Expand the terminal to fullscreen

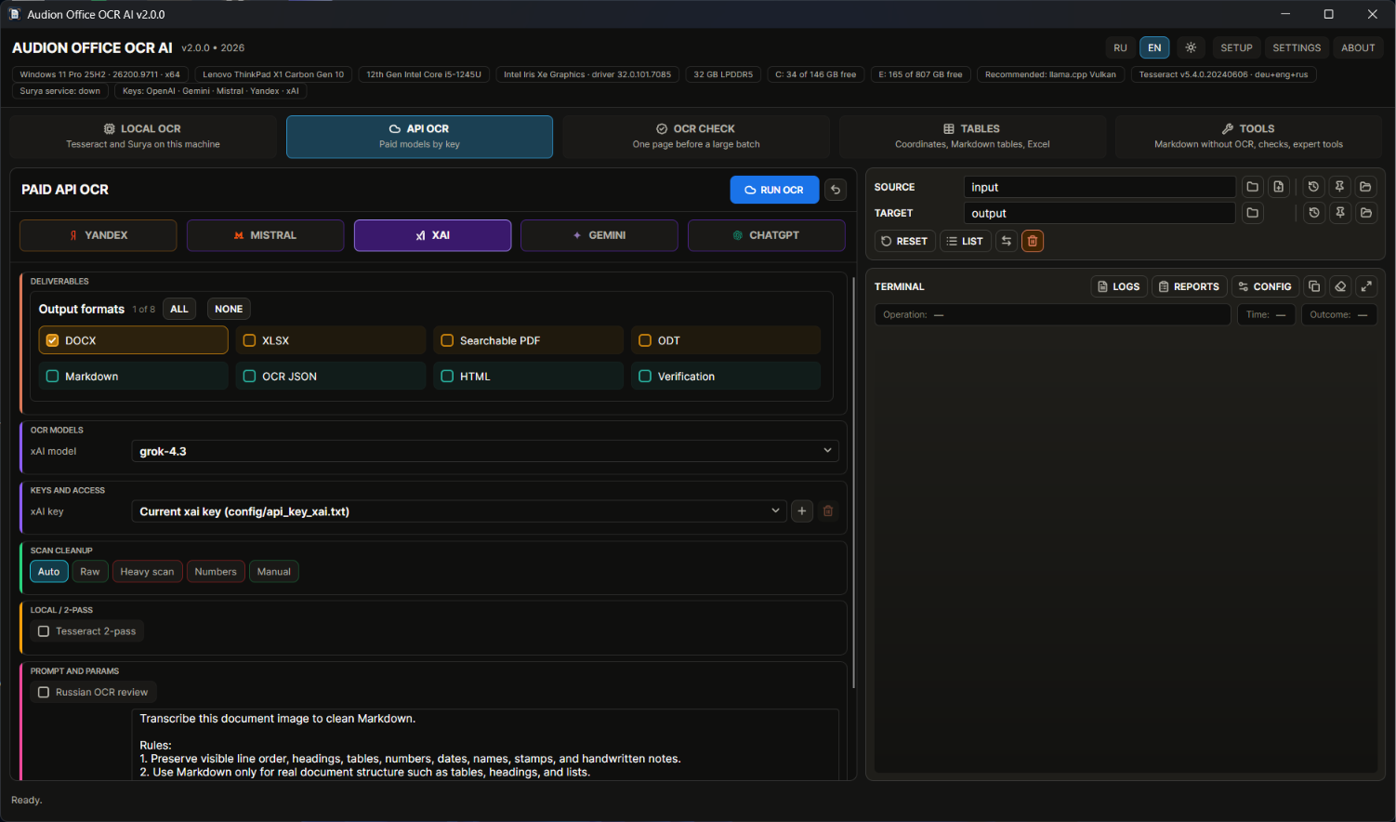(x=1366, y=286)
